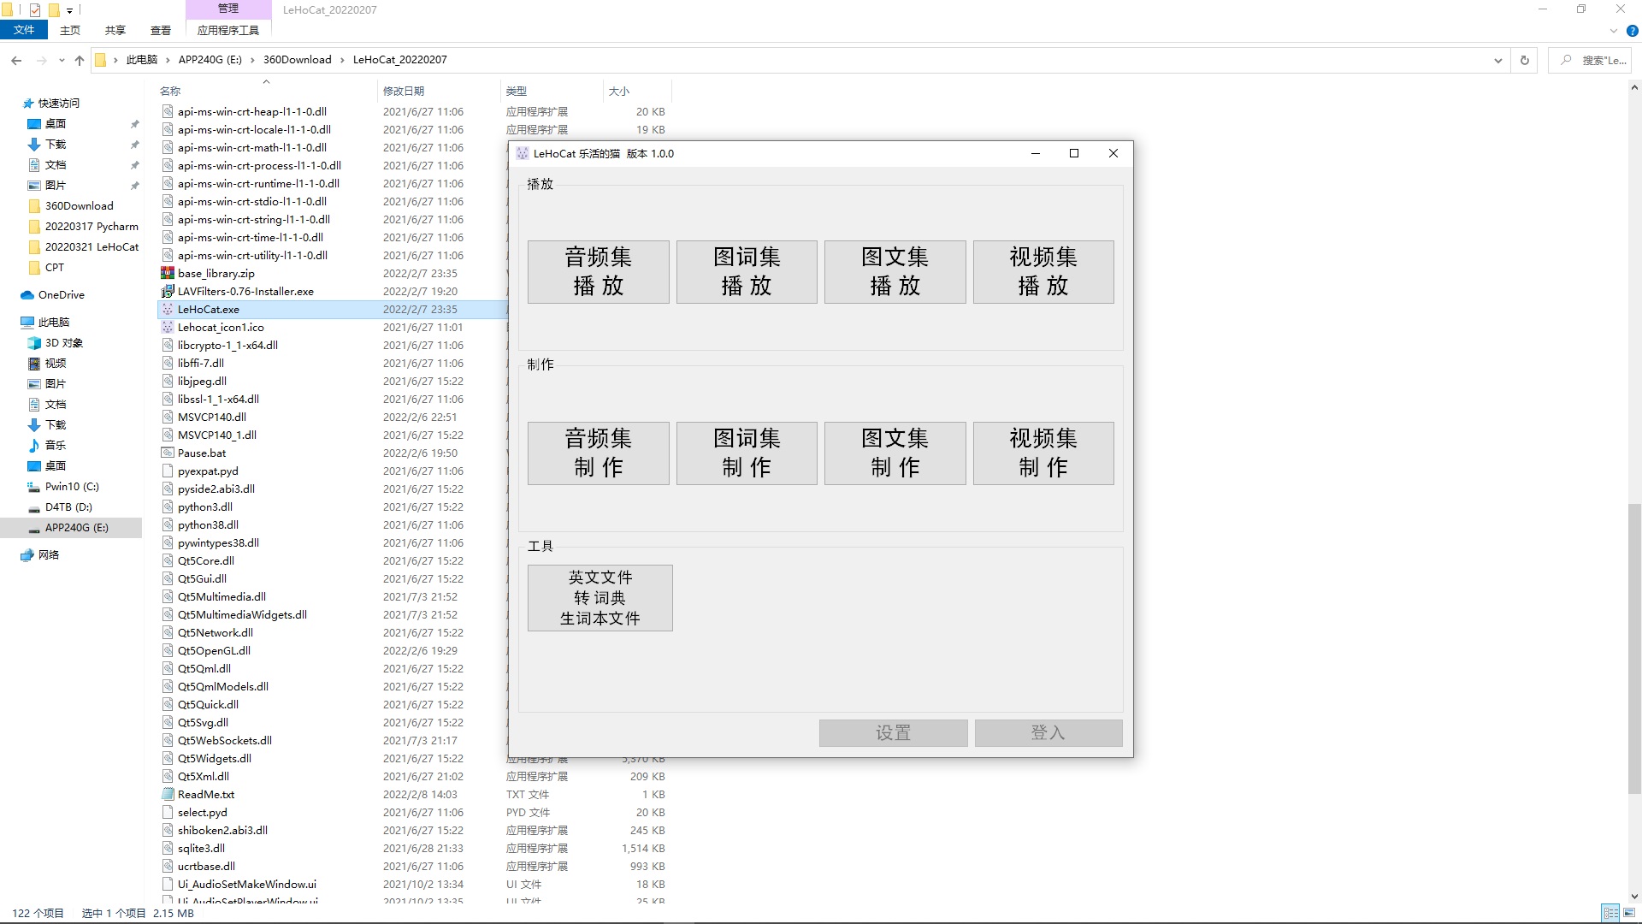Click the ReadMe.txt file icon

tap(168, 795)
